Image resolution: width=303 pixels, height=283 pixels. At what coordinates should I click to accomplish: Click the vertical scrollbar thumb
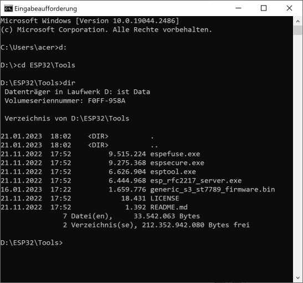pyautogui.click(x=298, y=31)
